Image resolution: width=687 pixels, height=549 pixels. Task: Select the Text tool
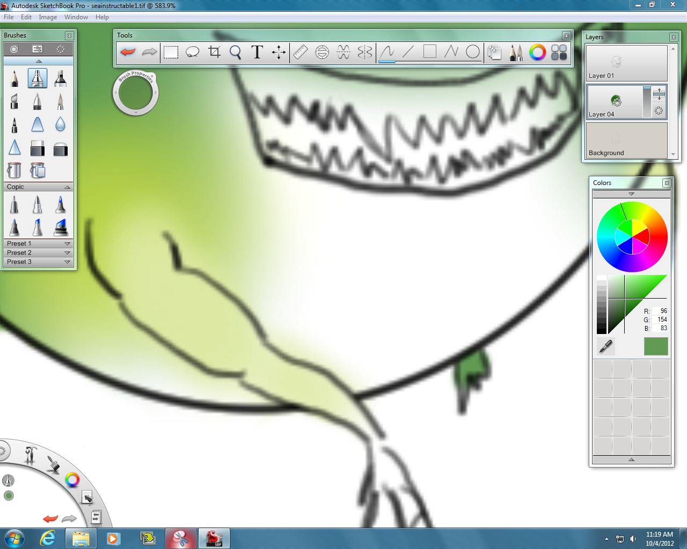tap(257, 52)
